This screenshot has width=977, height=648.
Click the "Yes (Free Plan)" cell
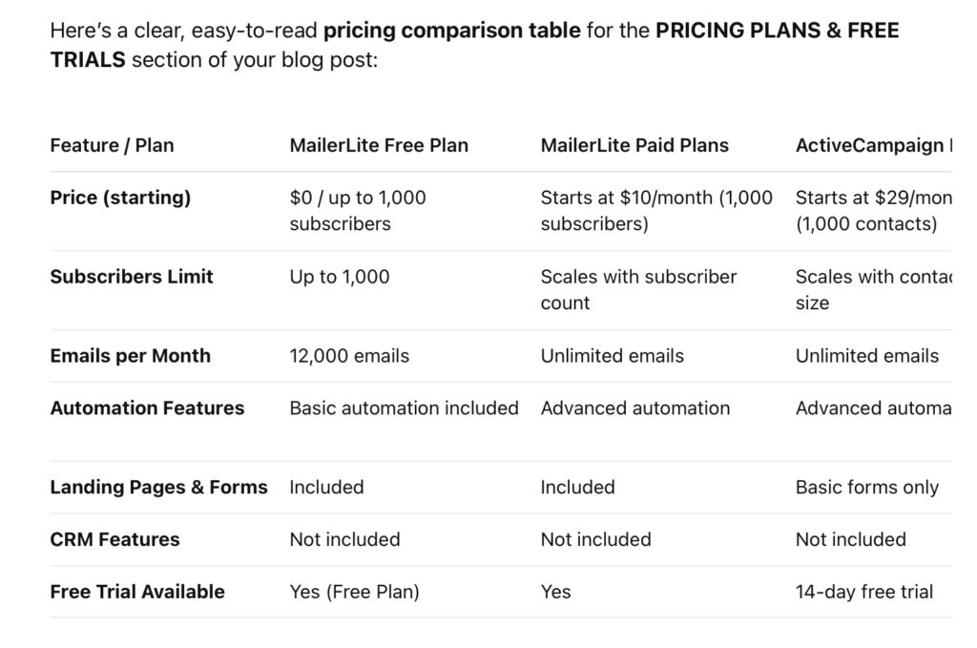354,592
